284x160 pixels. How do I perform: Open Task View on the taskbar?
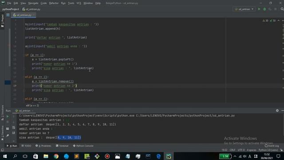point(25,156)
